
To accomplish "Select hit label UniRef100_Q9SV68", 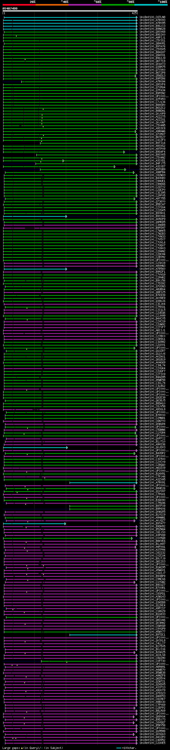I will tap(152, 32).
